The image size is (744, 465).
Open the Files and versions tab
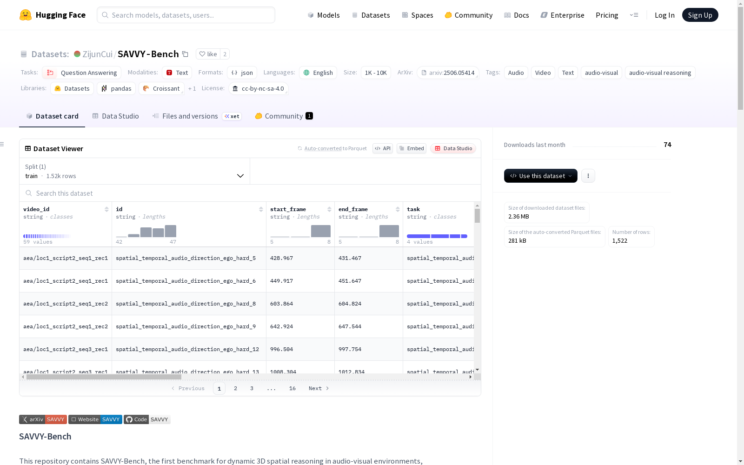coord(197,116)
